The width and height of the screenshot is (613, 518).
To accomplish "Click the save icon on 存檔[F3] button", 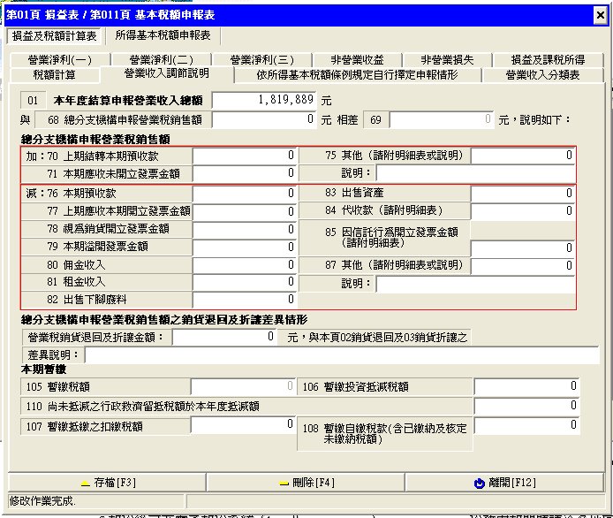I will tap(85, 484).
